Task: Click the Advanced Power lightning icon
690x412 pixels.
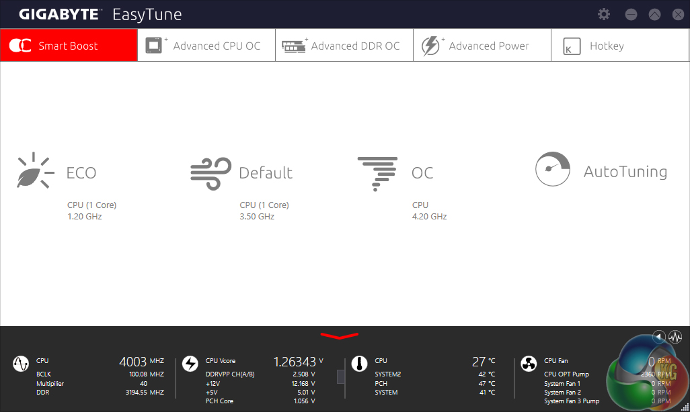Action: [x=430, y=46]
